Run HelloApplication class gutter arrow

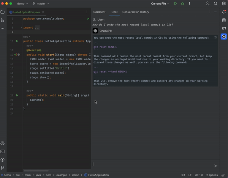(17, 41)
